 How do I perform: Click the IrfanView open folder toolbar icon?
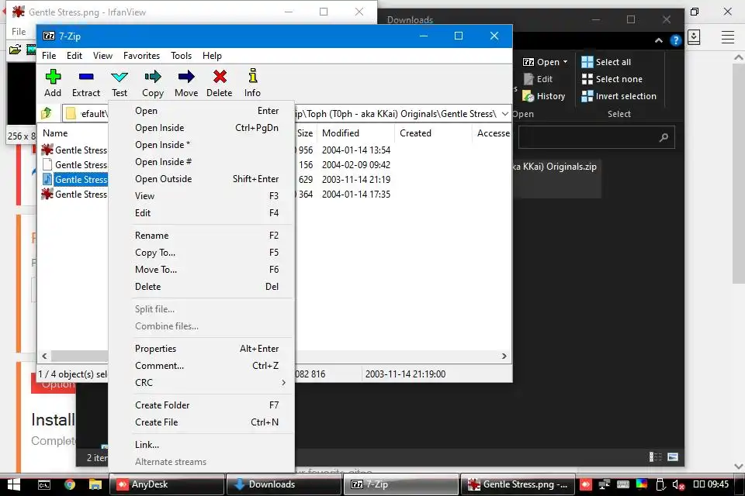tap(16, 50)
